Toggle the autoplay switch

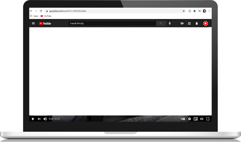(183, 119)
